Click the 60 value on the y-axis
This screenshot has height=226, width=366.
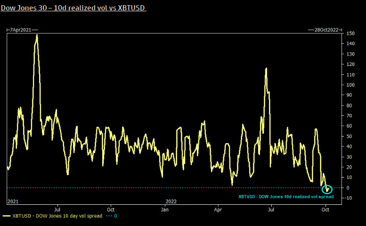349,126
